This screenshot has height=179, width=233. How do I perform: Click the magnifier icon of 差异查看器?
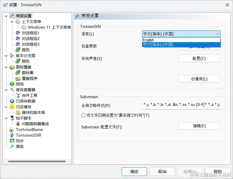[x=12, y=90]
